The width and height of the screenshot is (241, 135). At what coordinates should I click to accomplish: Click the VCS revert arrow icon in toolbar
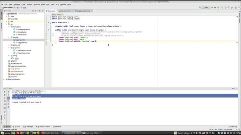(232, 7)
